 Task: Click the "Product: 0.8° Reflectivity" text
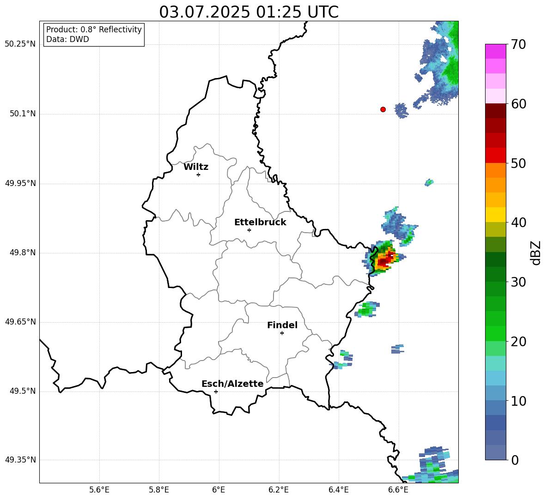[x=94, y=30]
